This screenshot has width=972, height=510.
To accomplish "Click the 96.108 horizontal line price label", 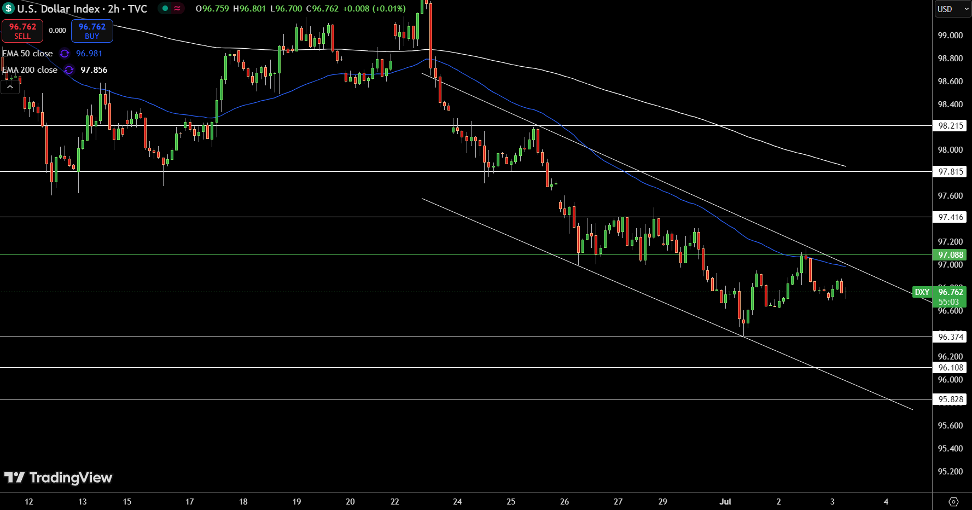I will point(951,368).
